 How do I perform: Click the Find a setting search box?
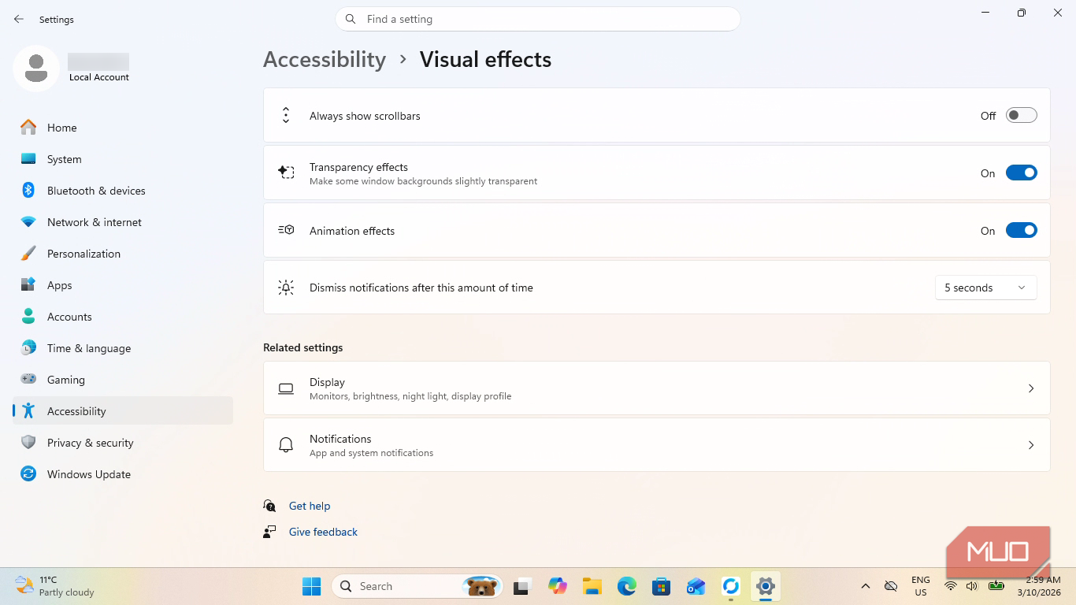(538, 19)
